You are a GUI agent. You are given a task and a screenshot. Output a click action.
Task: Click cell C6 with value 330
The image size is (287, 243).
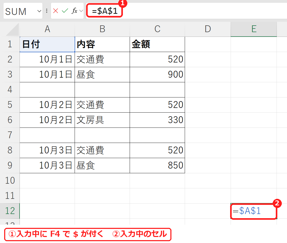pyautogui.click(x=157, y=120)
